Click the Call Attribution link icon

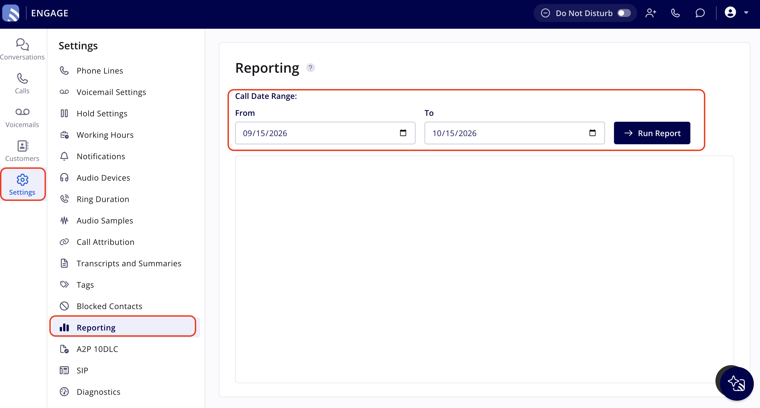tap(64, 242)
